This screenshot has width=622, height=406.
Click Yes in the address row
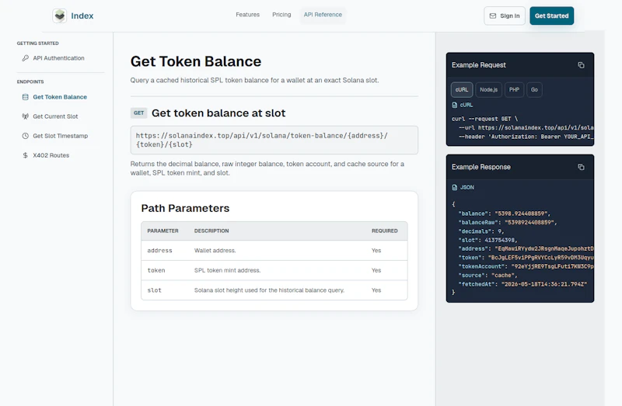click(x=376, y=251)
